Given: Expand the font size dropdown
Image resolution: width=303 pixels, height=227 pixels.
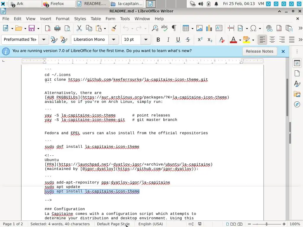Looking at the screenshot, I should point(146,40).
